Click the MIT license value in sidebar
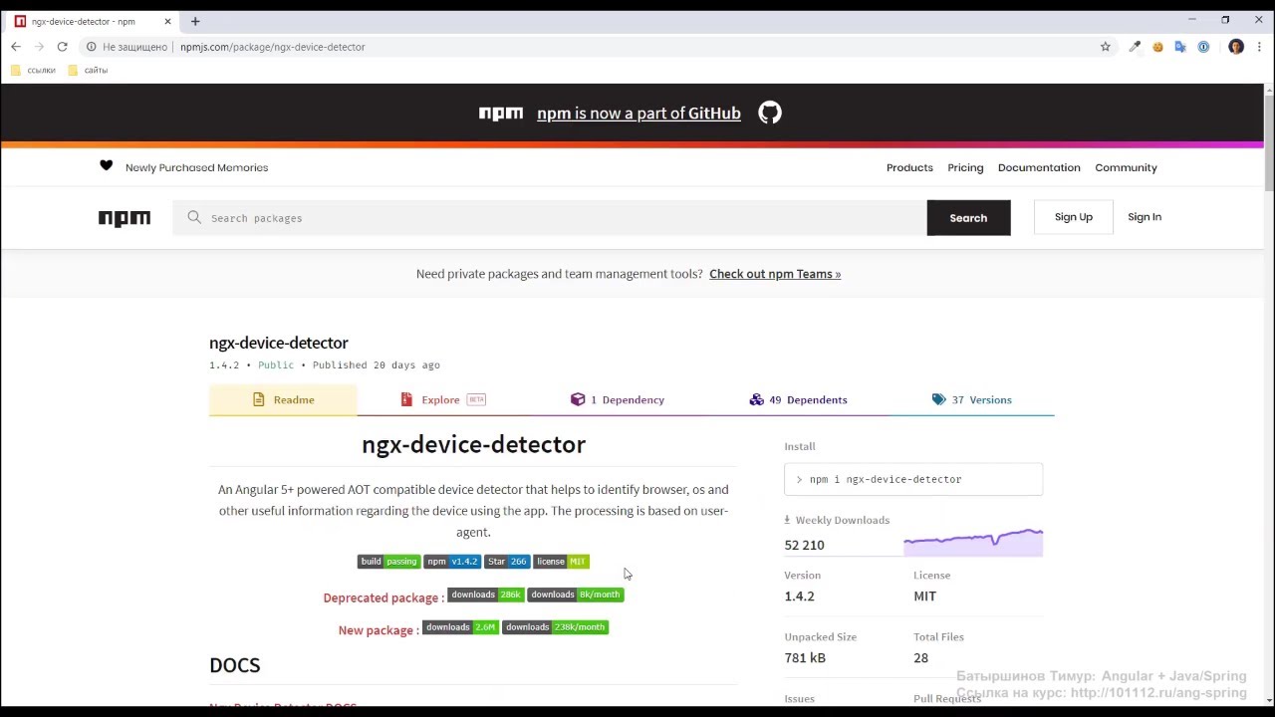Viewport: 1275px width, 717px height. click(924, 597)
